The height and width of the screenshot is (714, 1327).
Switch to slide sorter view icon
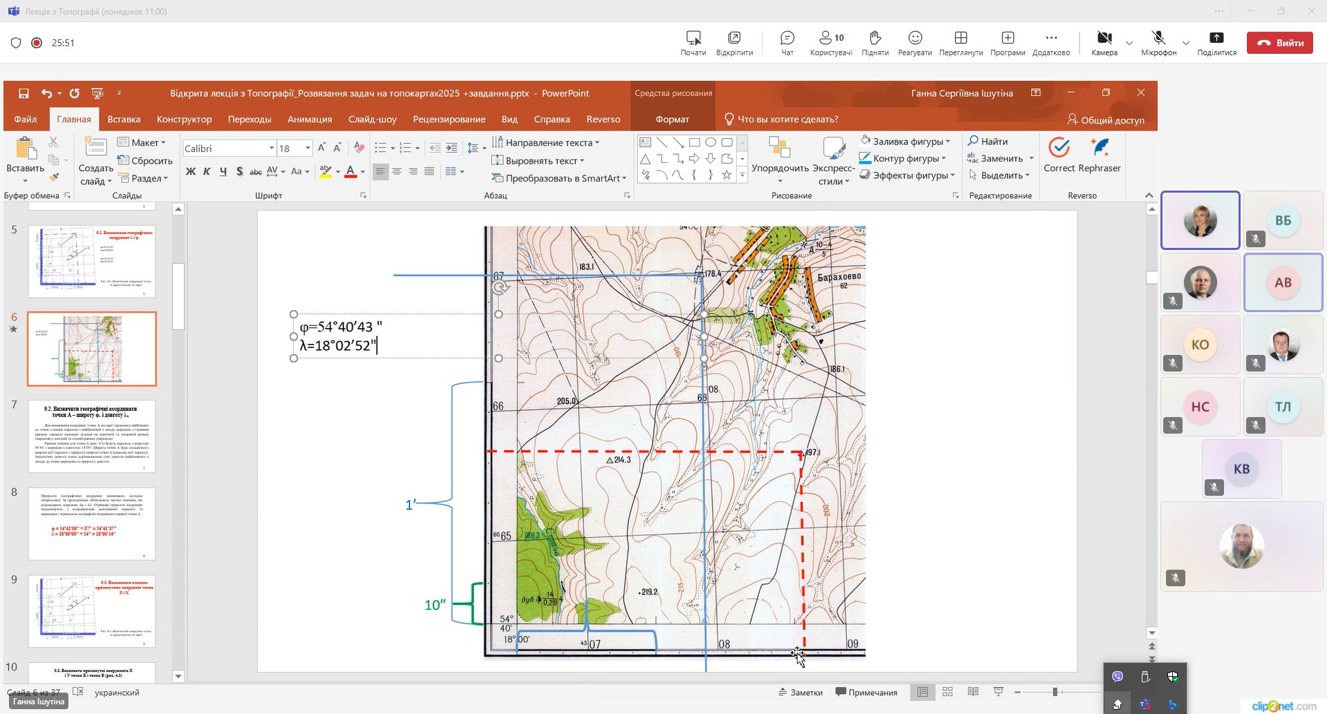pyautogui.click(x=948, y=692)
